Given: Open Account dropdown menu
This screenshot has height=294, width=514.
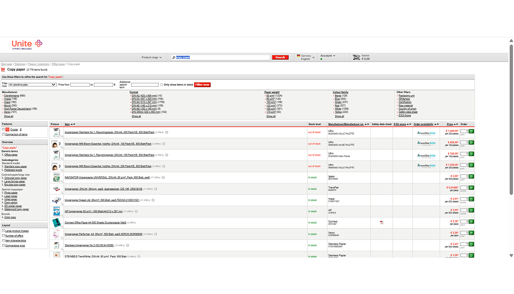Looking at the screenshot, I should [x=328, y=56].
